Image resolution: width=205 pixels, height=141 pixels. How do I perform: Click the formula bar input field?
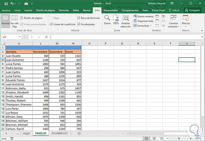click(x=126, y=37)
